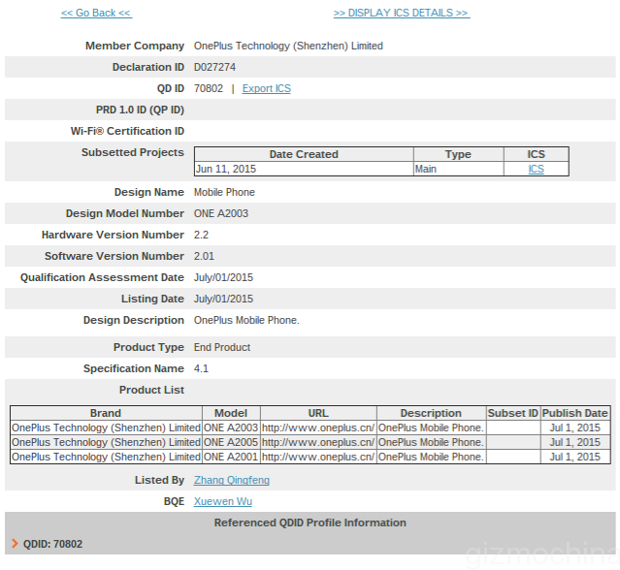Click the Referenced QDID Profile Information heading
The image size is (620, 570).
[310, 522]
